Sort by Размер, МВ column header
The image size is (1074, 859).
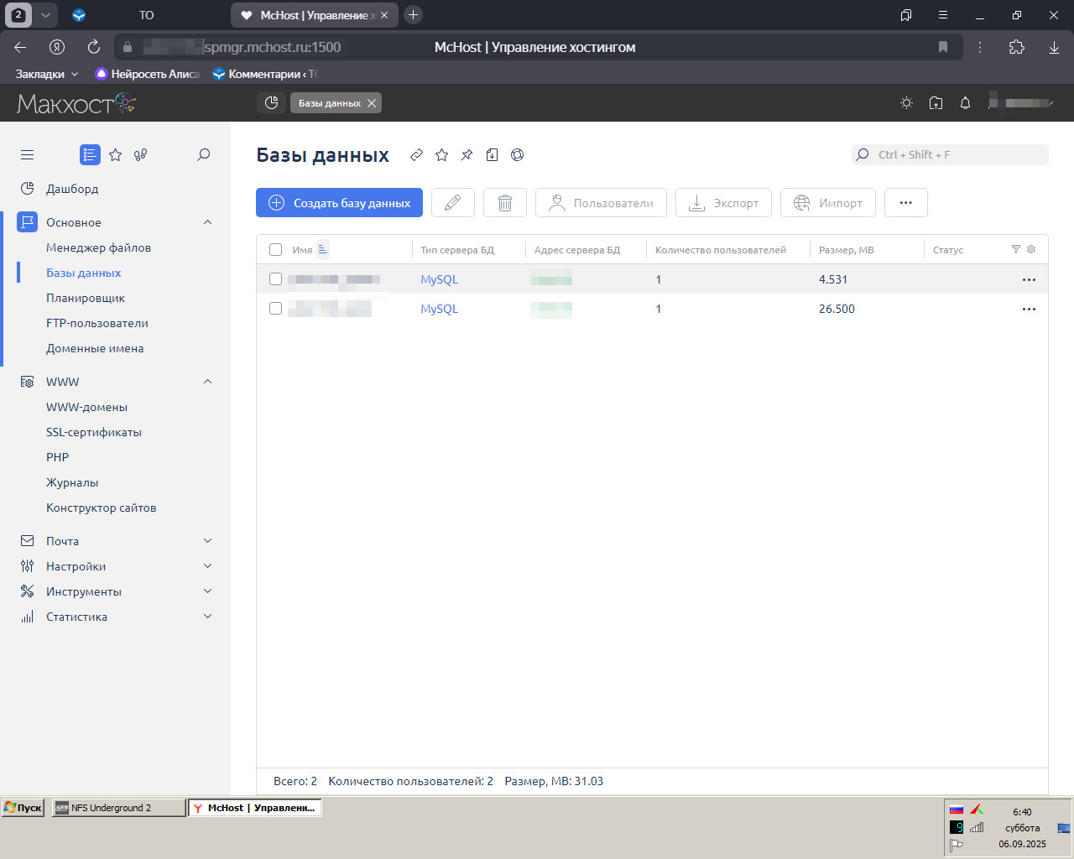click(846, 249)
